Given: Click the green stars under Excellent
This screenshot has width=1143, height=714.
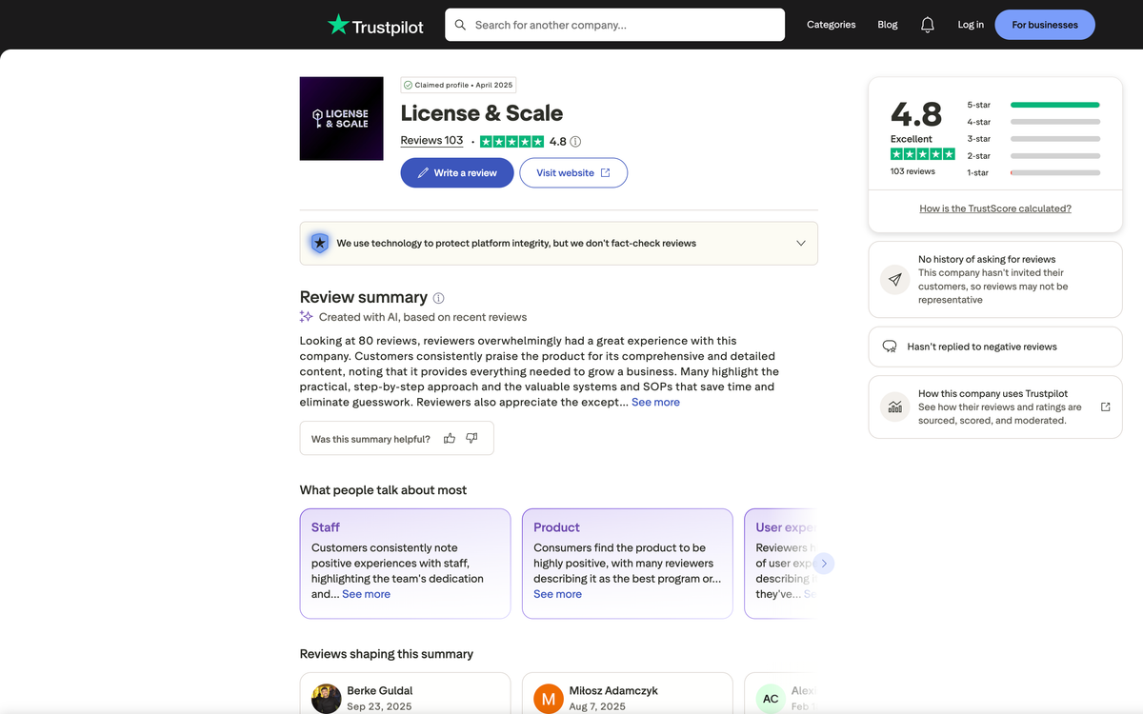Looking at the screenshot, I should tap(923, 154).
